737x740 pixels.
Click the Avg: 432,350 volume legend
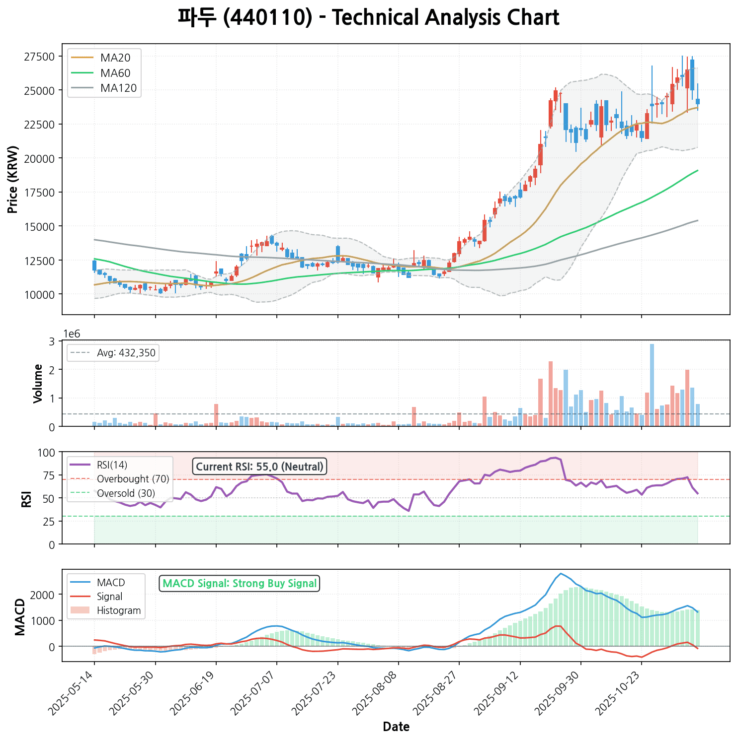coord(113,353)
